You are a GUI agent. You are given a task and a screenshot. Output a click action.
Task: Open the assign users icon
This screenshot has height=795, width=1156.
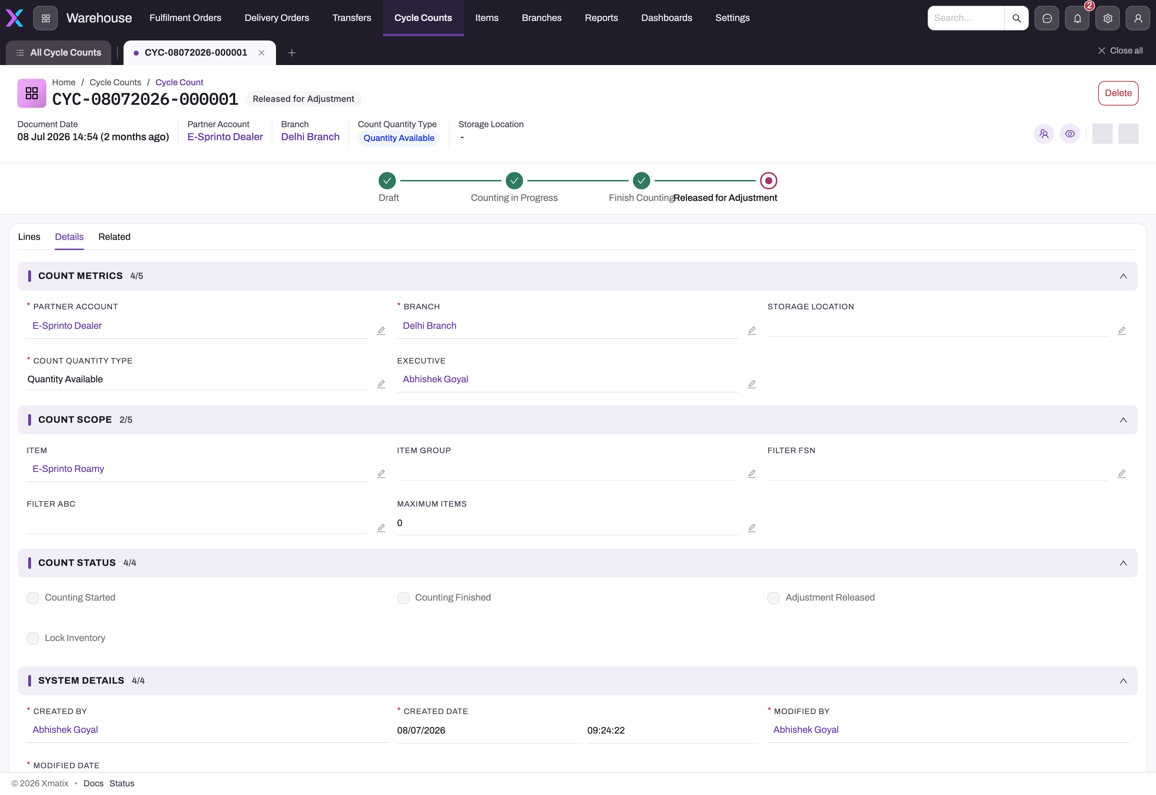pos(1044,133)
